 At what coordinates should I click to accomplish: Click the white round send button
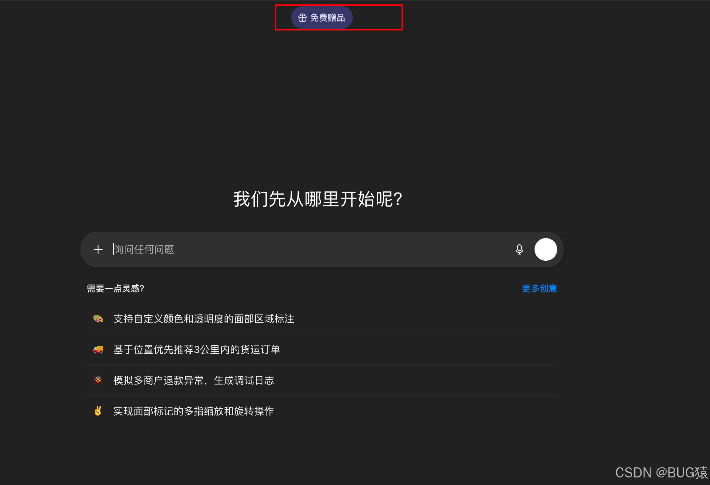click(546, 249)
